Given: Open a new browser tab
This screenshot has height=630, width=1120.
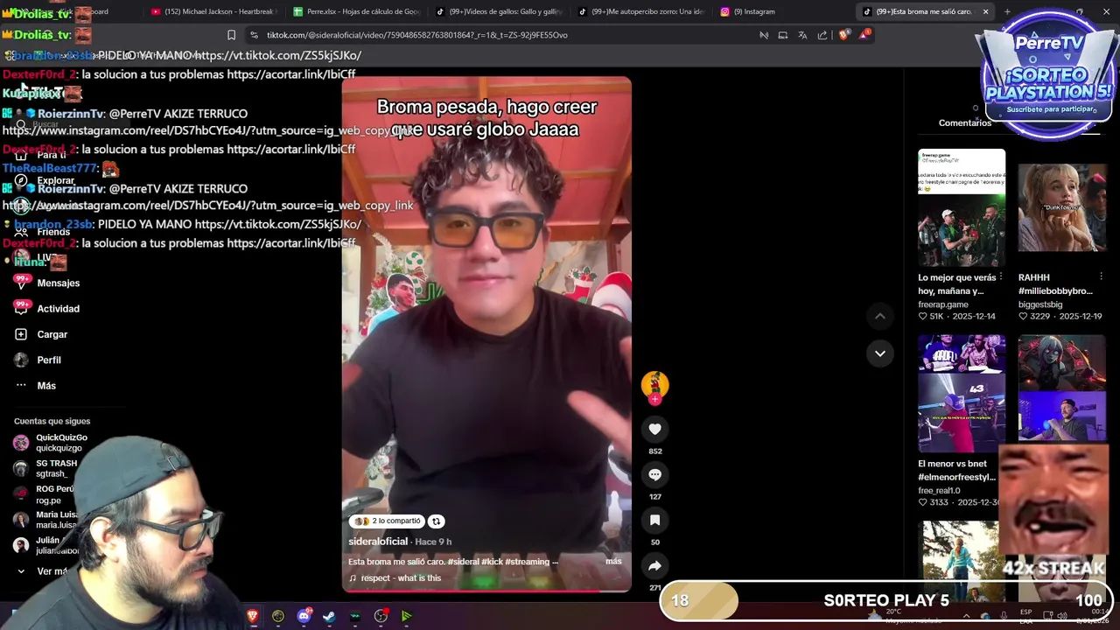Looking at the screenshot, I should [1007, 11].
